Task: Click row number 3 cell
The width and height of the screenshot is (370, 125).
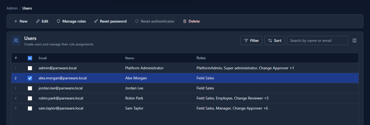Action: (16, 88)
